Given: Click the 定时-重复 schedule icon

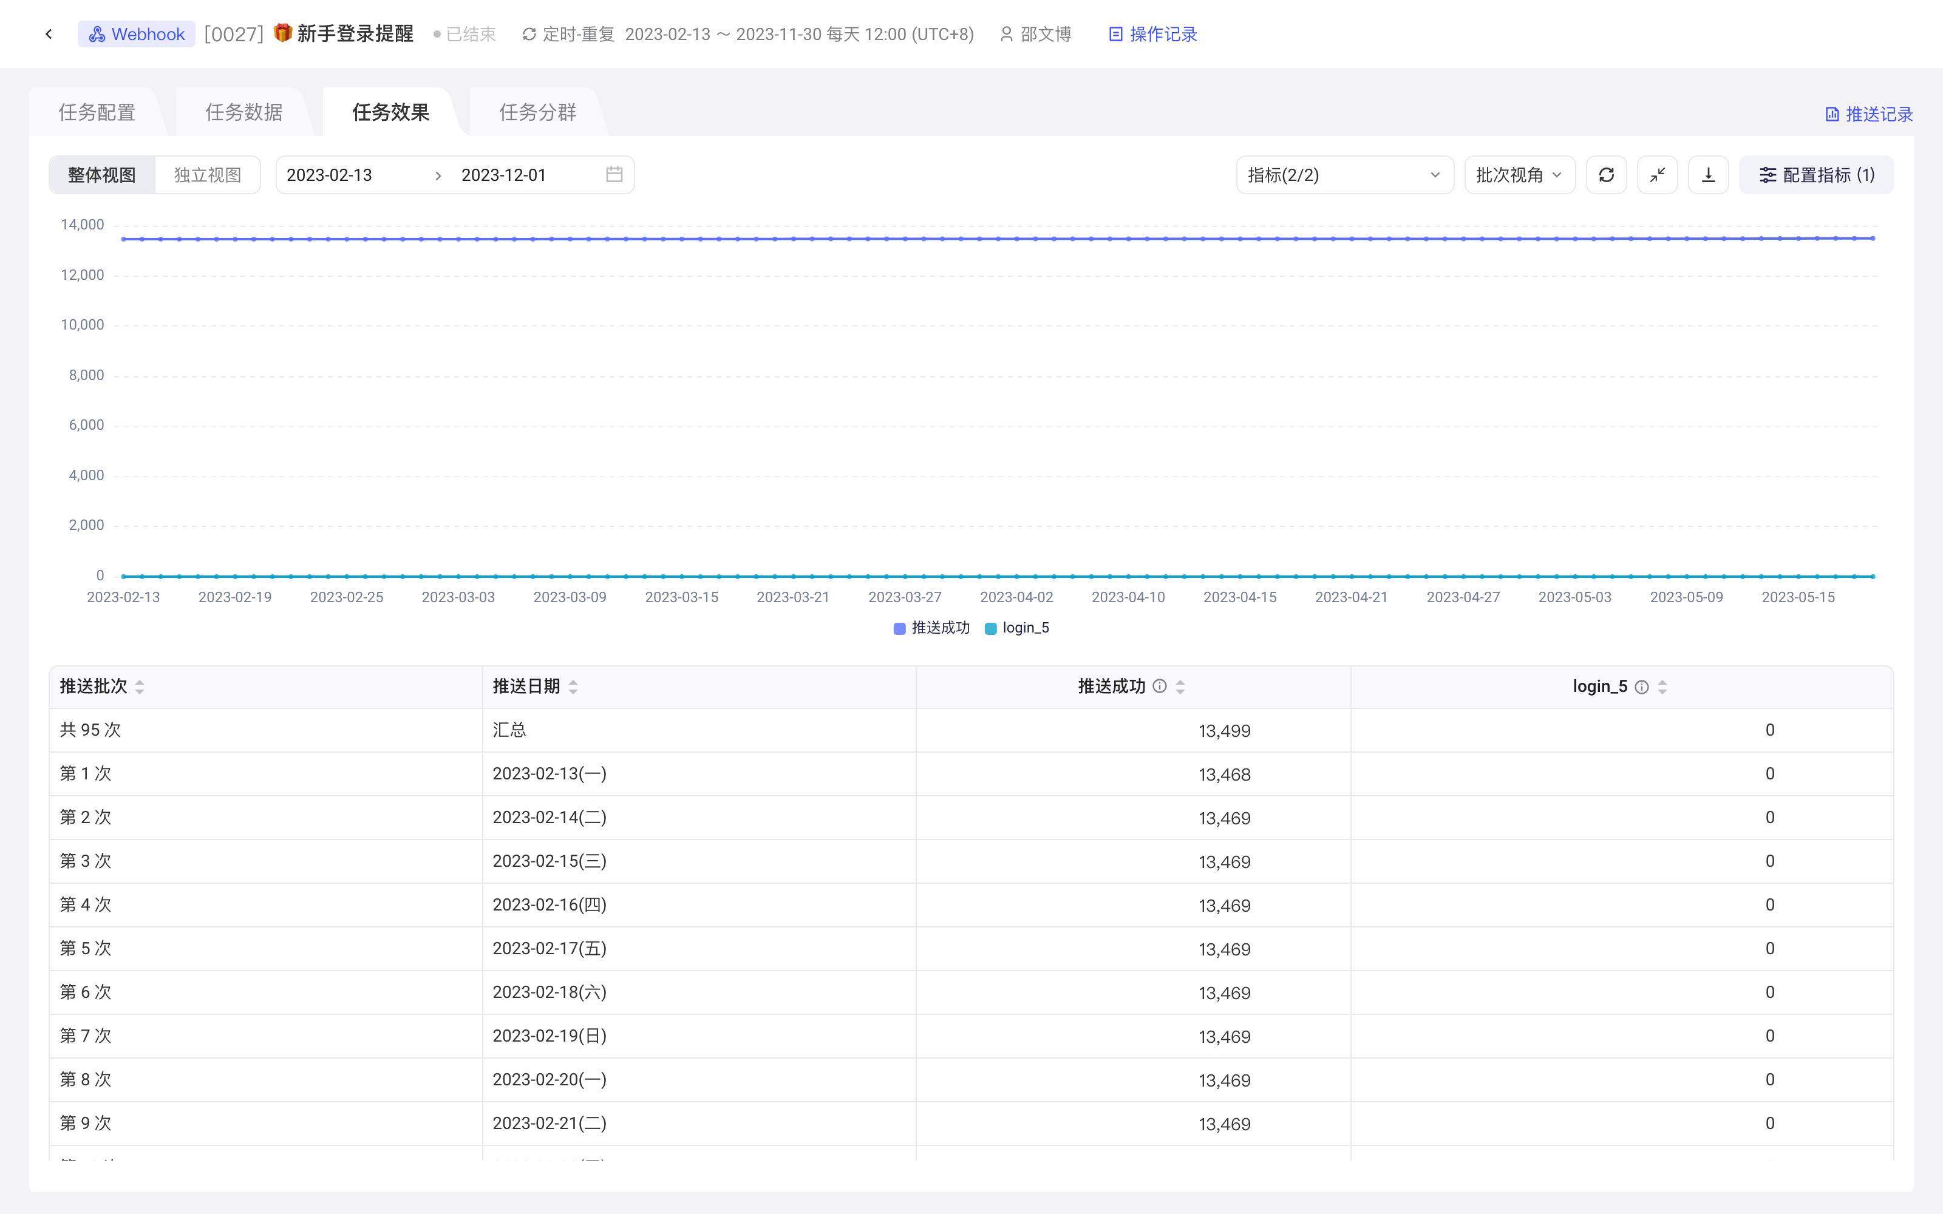Looking at the screenshot, I should [x=529, y=34].
